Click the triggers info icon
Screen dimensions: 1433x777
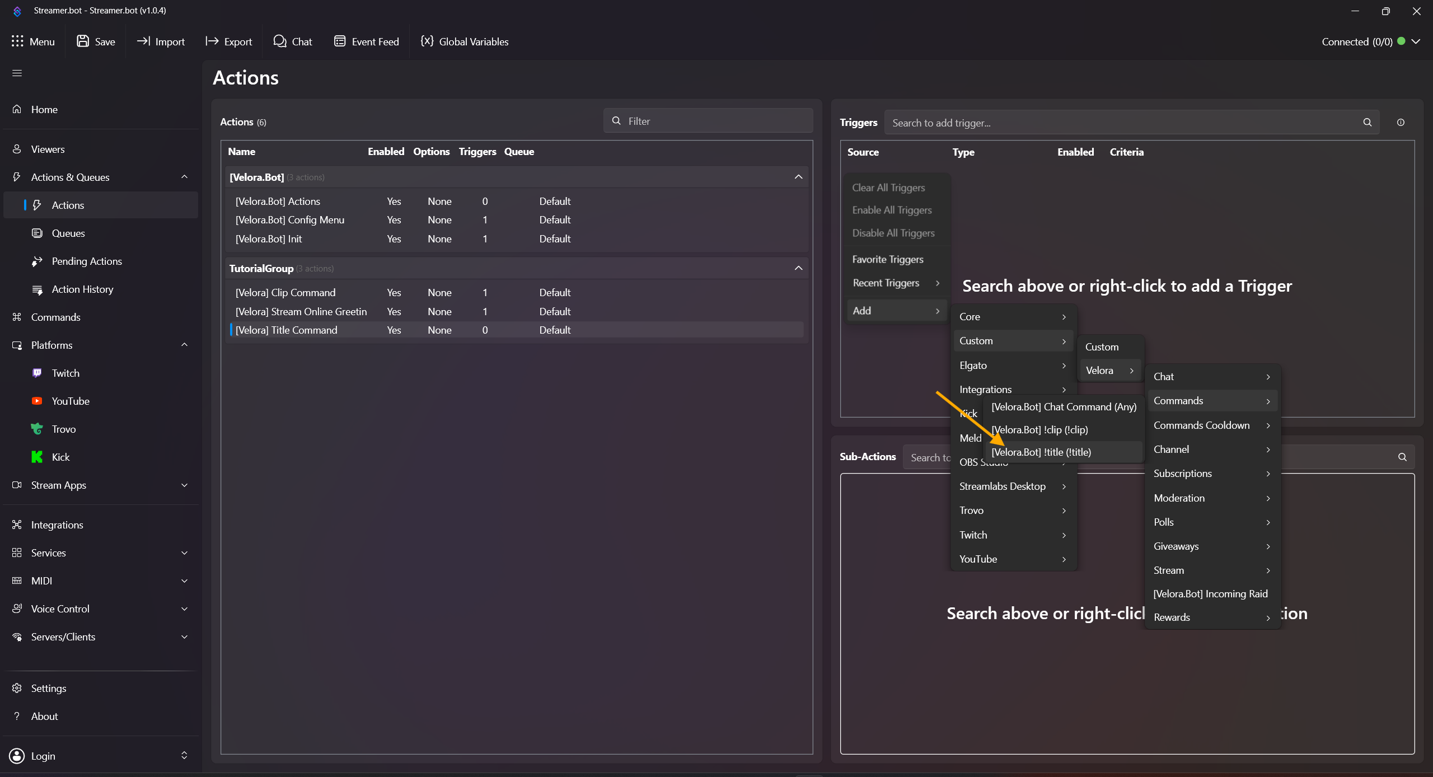point(1401,122)
